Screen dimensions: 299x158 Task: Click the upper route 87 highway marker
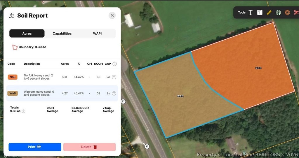click(x=123, y=101)
